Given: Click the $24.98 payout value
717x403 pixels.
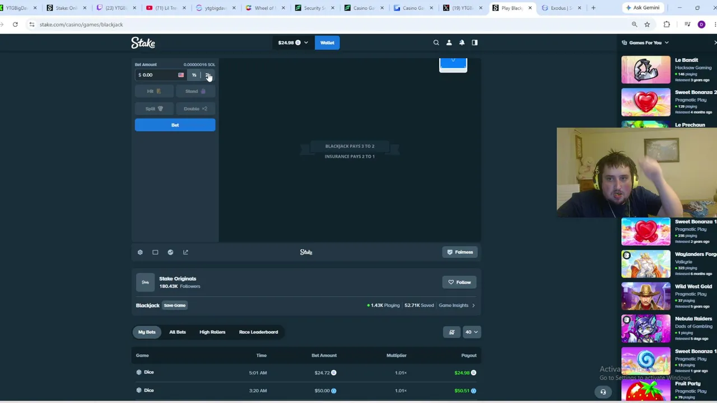Looking at the screenshot, I should pyautogui.click(x=462, y=373).
